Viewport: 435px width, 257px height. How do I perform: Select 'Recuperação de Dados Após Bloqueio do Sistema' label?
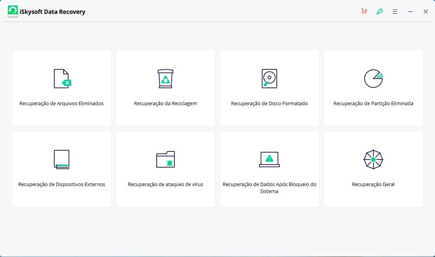pos(269,188)
